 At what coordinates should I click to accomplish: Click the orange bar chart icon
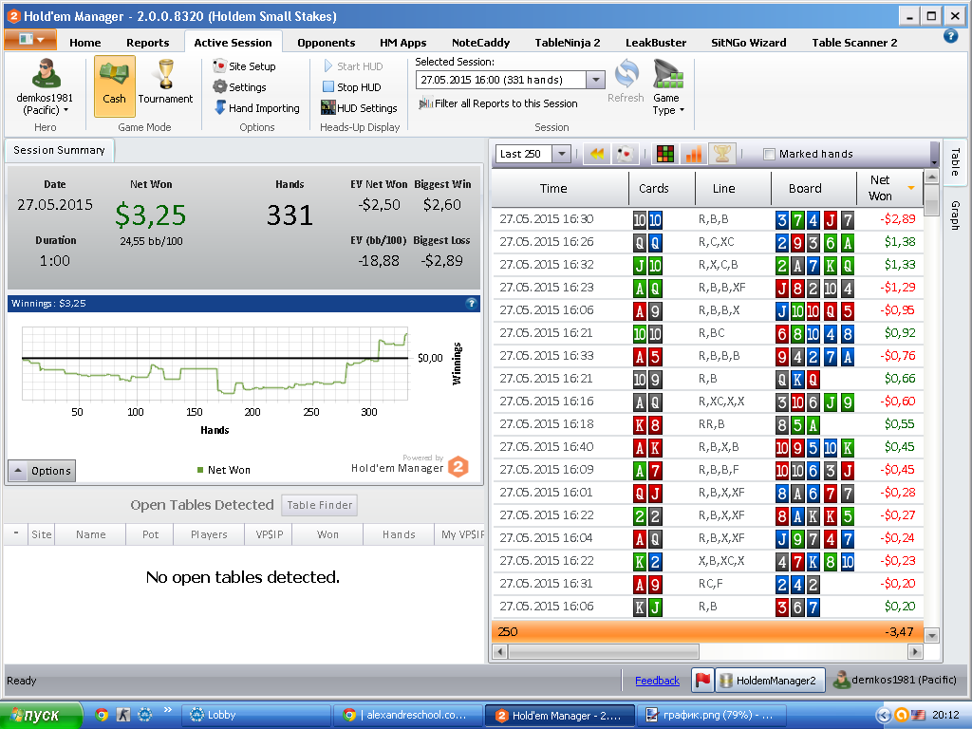[x=694, y=154]
